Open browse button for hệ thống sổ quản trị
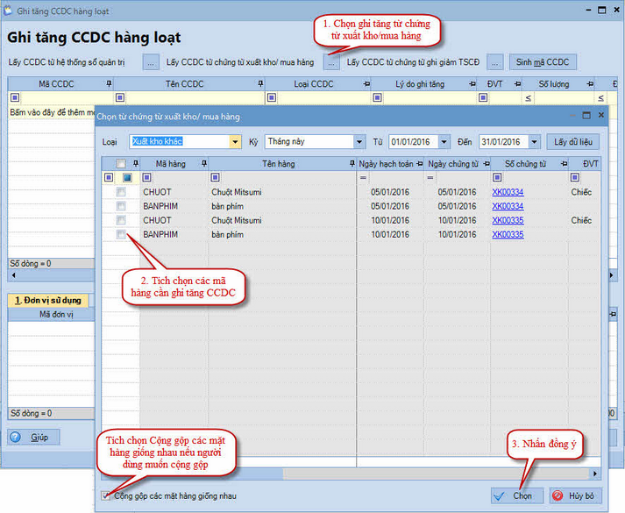625x513 pixels. point(151,62)
